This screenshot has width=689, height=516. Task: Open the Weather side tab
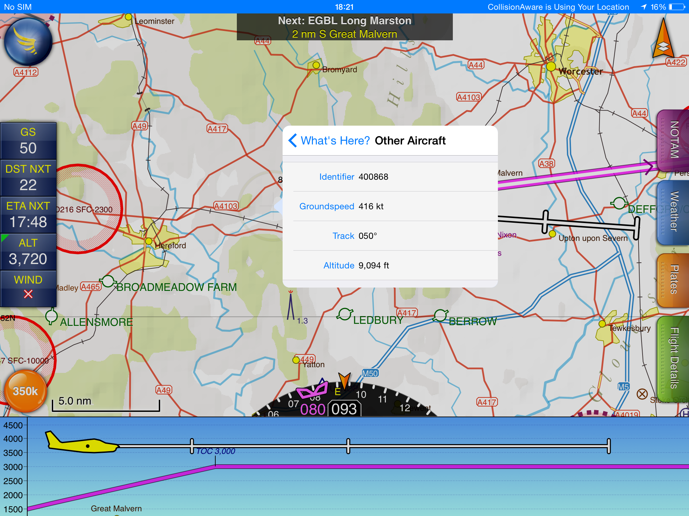pyautogui.click(x=673, y=212)
